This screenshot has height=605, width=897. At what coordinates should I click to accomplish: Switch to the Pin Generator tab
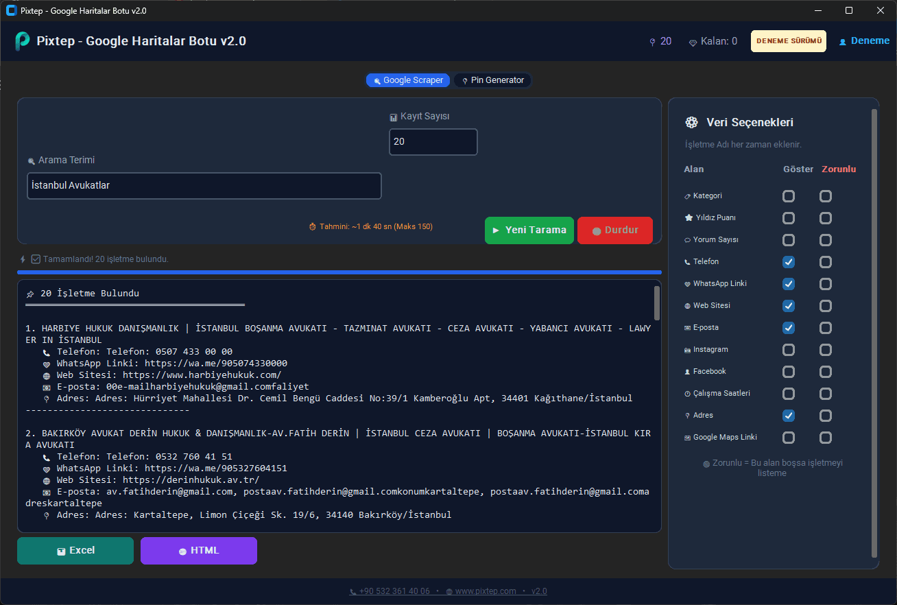tap(492, 80)
